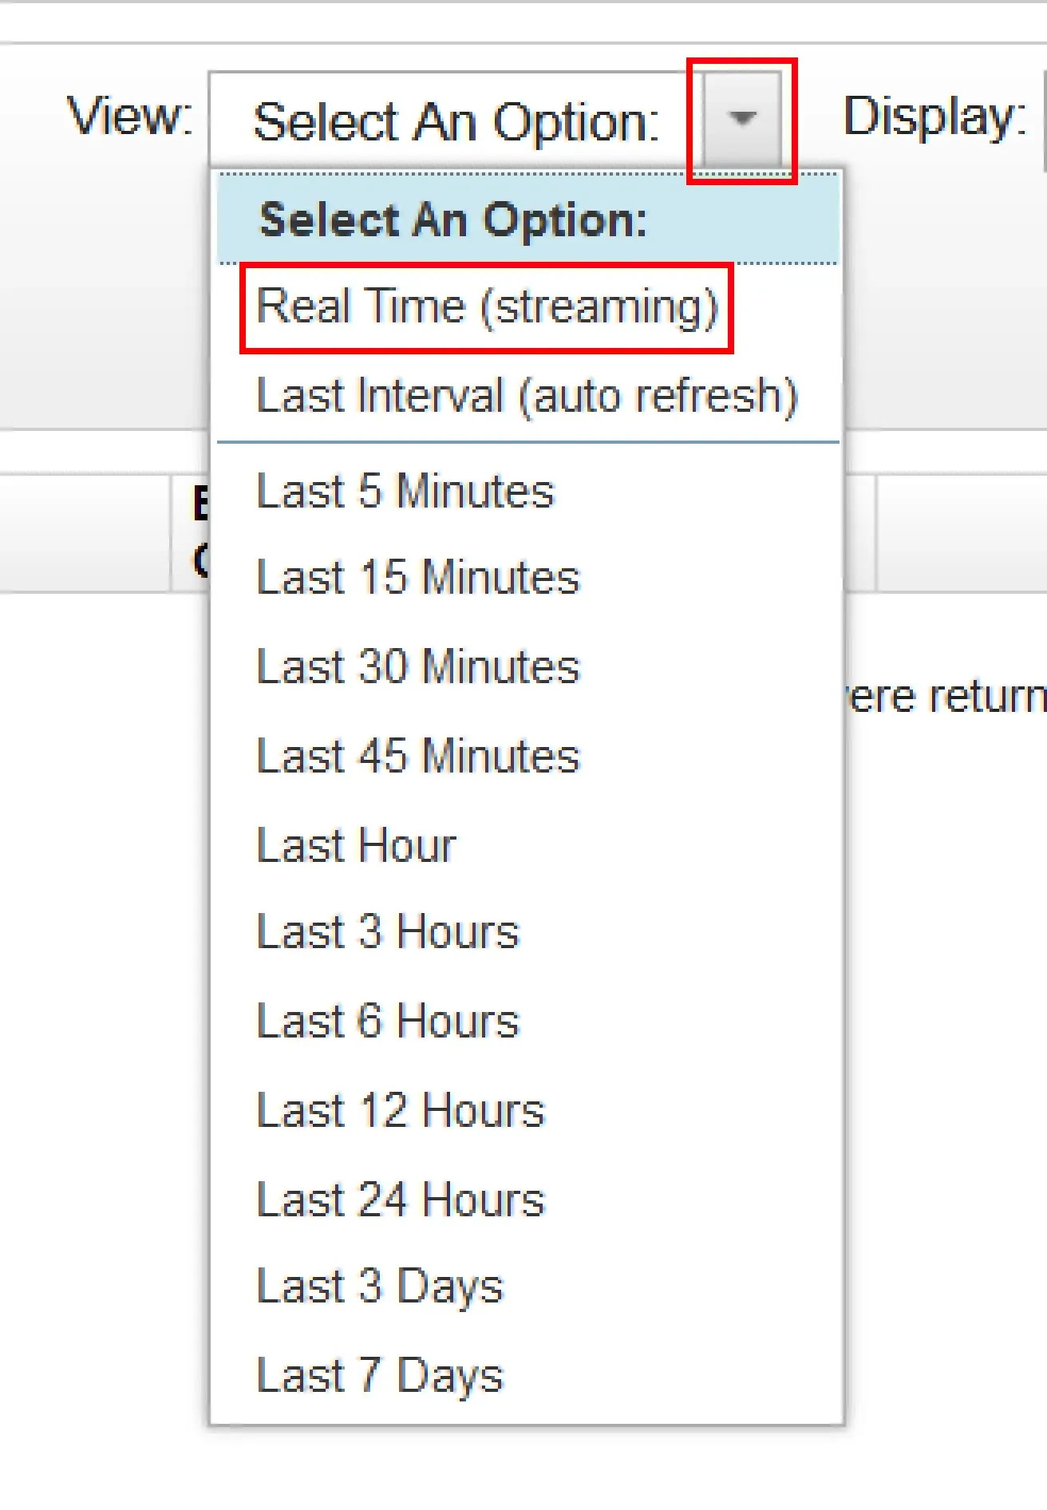Select Last 7 Days time range
Screen dimensions: 1047x1510
[x=380, y=1376]
